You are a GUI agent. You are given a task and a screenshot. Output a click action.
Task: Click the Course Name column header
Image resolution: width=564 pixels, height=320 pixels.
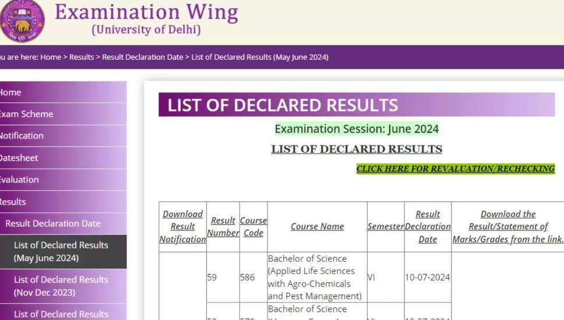click(x=317, y=226)
